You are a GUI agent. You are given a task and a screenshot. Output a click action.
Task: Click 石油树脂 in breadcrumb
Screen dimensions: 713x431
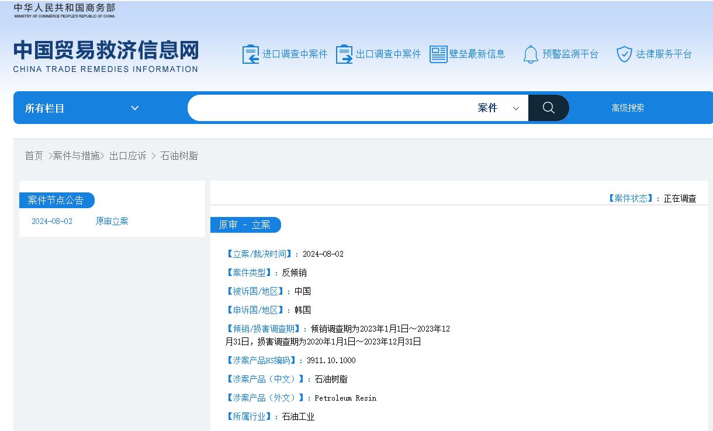pos(179,156)
